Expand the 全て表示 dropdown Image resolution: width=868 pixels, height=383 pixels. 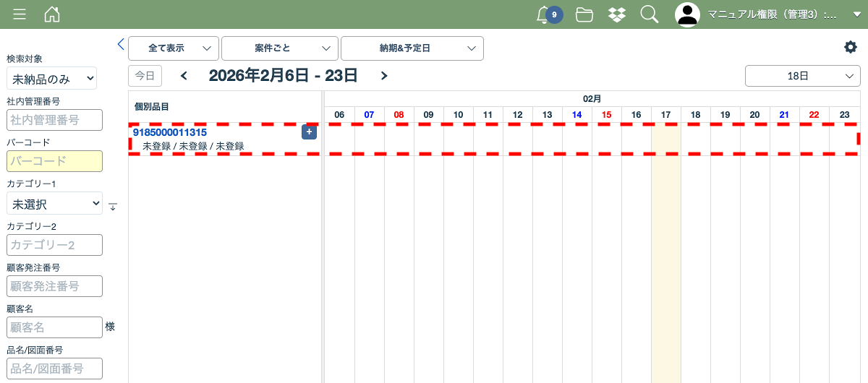point(174,48)
